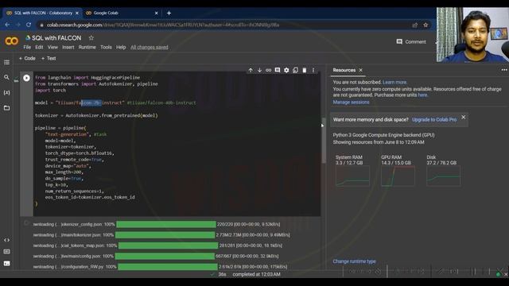Open Manage sessions link
The image size is (509, 286).
(x=351, y=102)
